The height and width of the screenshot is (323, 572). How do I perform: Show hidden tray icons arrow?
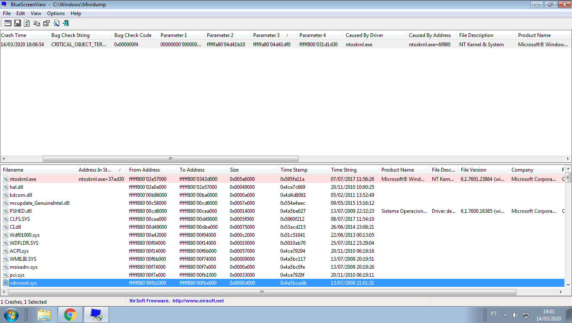[x=506, y=315]
